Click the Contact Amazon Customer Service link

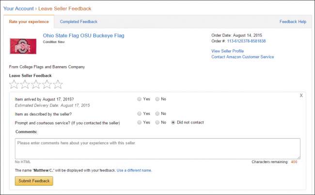(242, 57)
